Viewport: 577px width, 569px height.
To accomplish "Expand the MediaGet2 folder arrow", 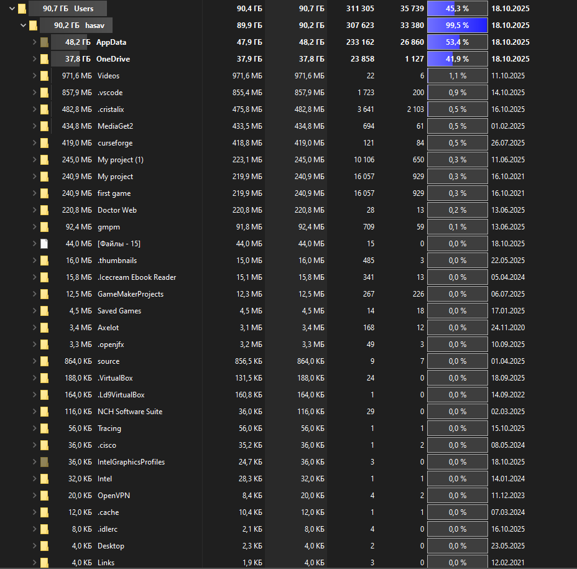I will click(34, 126).
